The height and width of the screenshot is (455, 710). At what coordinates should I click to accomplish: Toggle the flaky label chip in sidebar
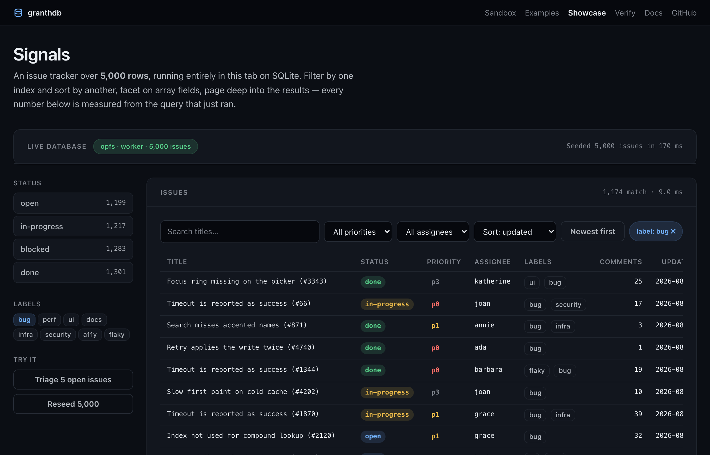pyautogui.click(x=117, y=335)
